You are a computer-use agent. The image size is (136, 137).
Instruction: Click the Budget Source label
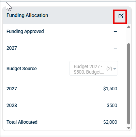tap(21, 68)
